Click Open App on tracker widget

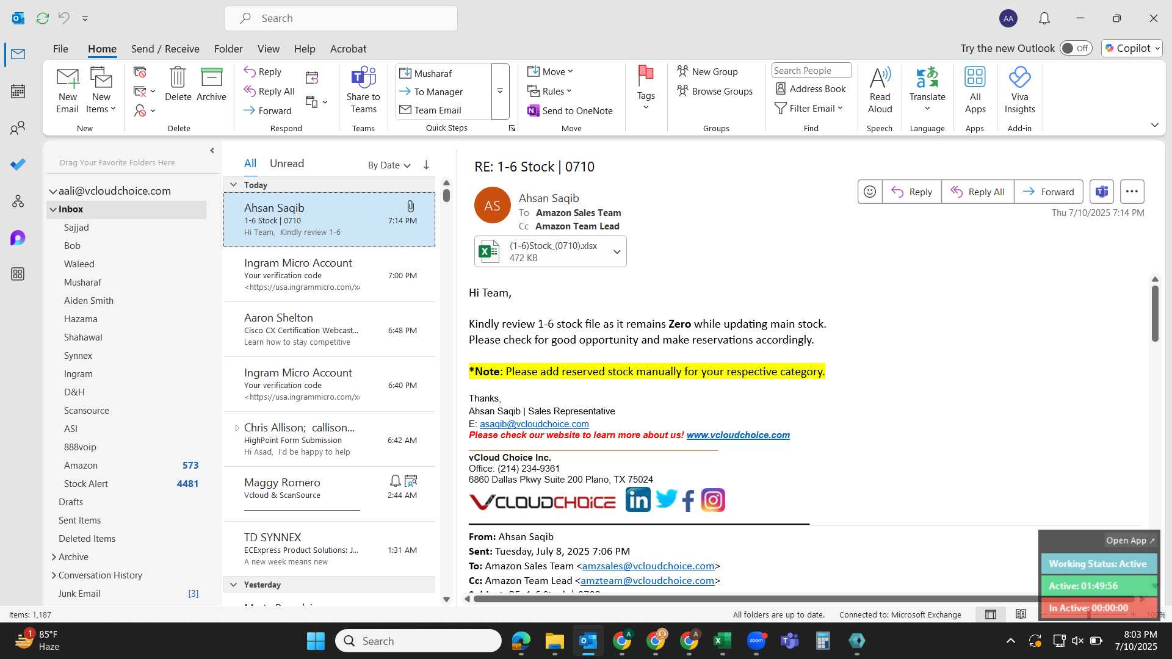tap(1130, 541)
